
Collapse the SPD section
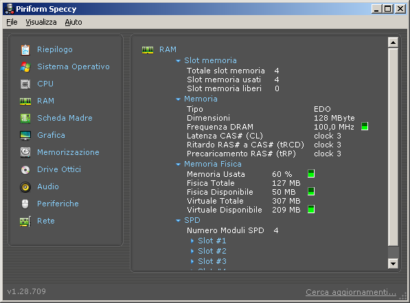179,221
